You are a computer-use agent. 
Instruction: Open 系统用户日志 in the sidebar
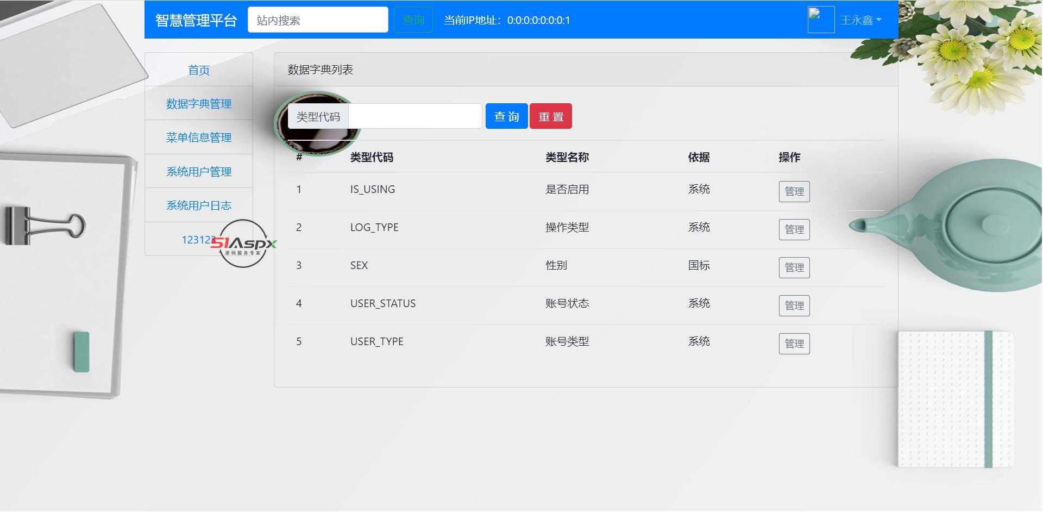[x=199, y=205]
